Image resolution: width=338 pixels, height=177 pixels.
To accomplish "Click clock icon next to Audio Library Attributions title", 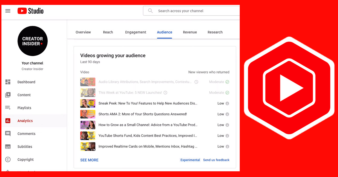I will (x=196, y=82).
